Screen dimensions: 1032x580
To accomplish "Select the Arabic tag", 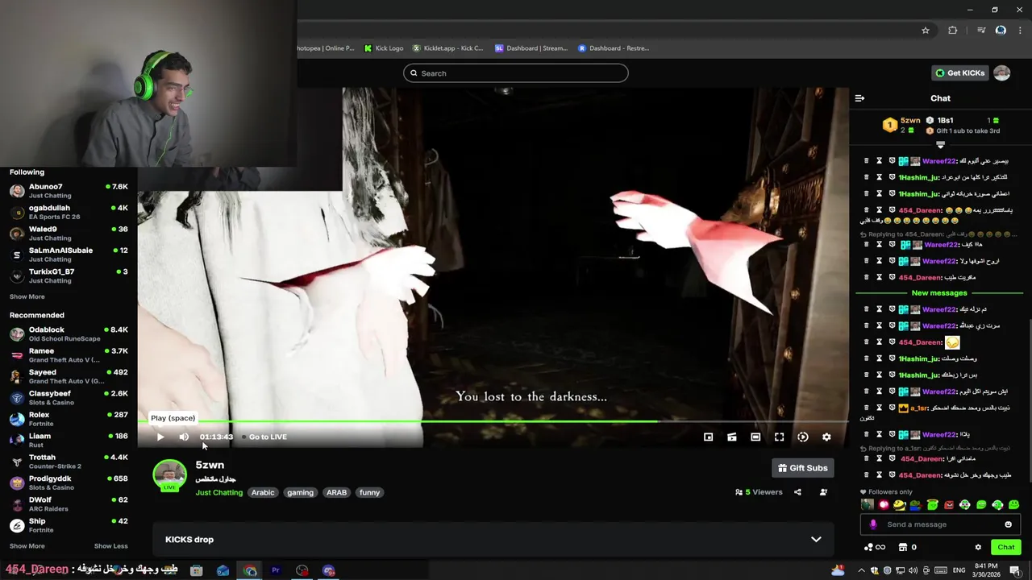I will click(263, 492).
